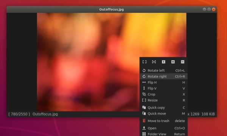Click the zoom out minus icon

(x=183, y=62)
